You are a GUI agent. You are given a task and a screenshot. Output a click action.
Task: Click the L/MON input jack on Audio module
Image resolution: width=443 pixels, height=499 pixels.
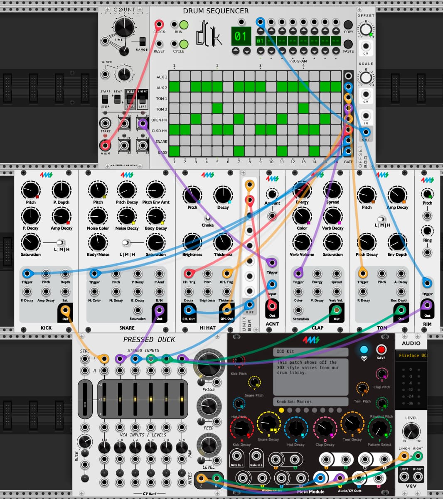tap(404, 456)
